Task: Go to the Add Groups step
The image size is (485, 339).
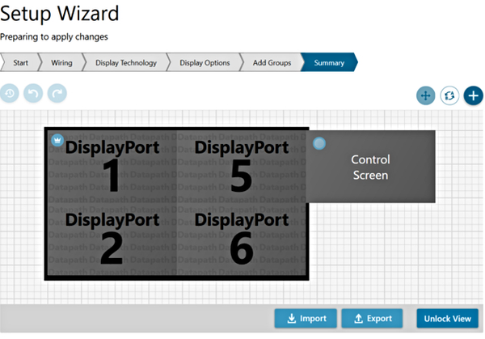Action: 272,62
